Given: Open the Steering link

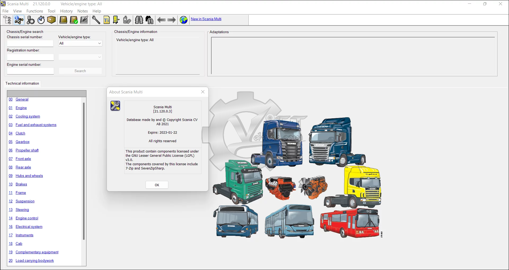Looking at the screenshot, I should tap(22, 209).
